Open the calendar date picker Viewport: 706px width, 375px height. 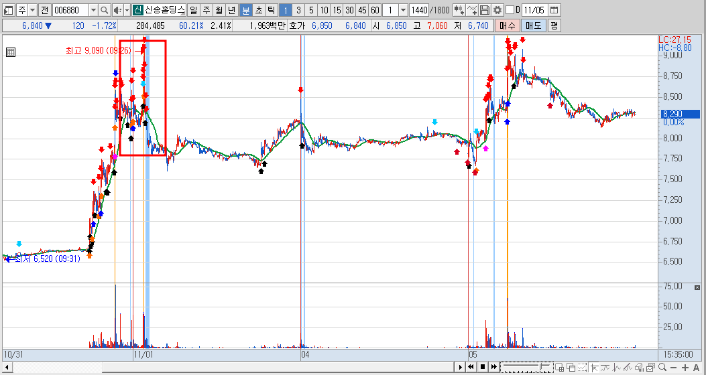point(554,10)
